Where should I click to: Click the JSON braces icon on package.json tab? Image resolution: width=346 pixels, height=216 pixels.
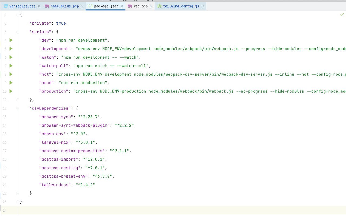point(91,6)
